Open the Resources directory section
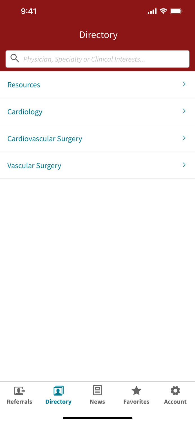This screenshot has height=423, width=195. [24, 85]
